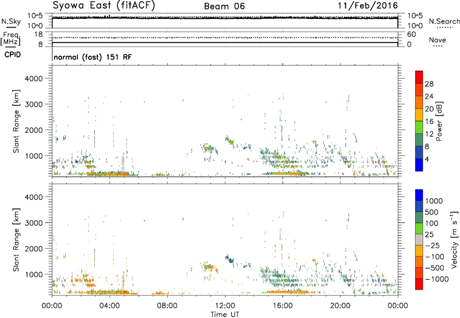Click the "Time UT" axis title
Image resolution: width=460 pixels, height=318 pixels.
(225, 315)
